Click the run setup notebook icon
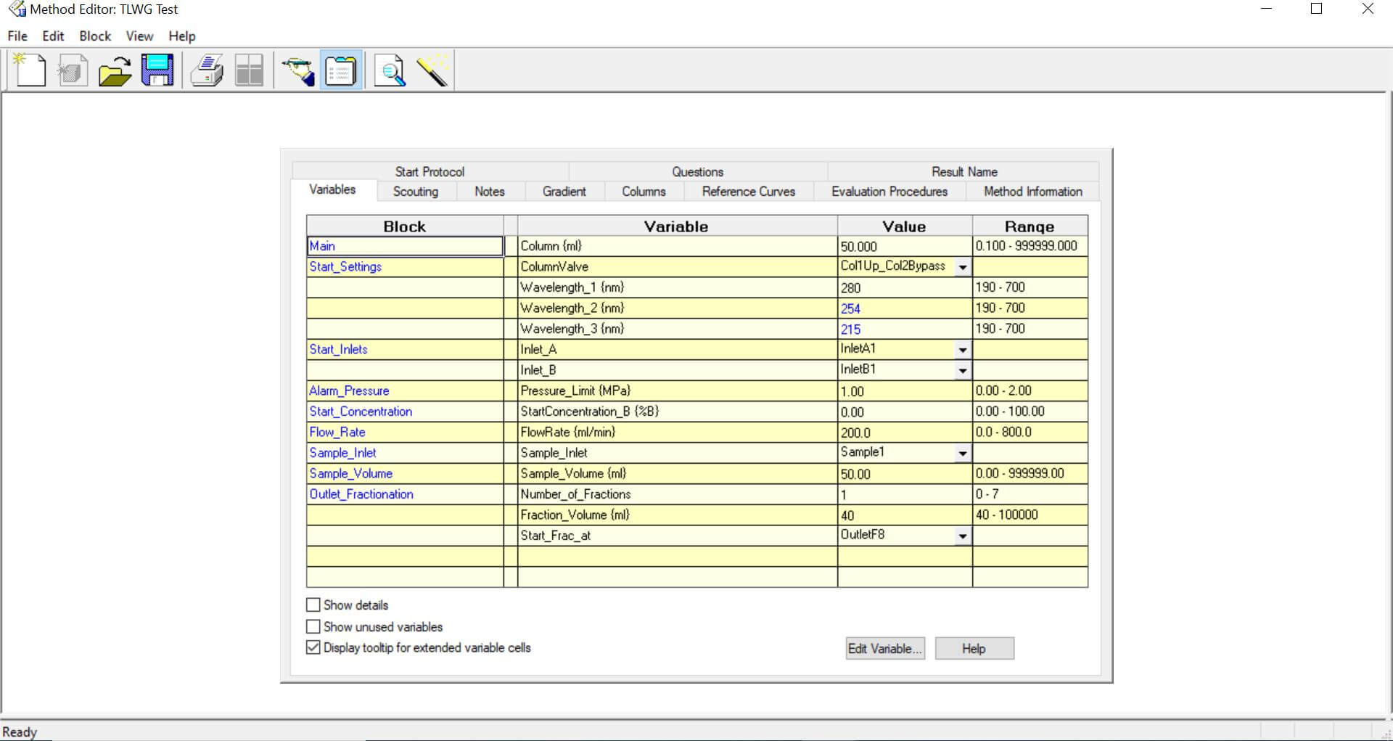 coord(340,71)
